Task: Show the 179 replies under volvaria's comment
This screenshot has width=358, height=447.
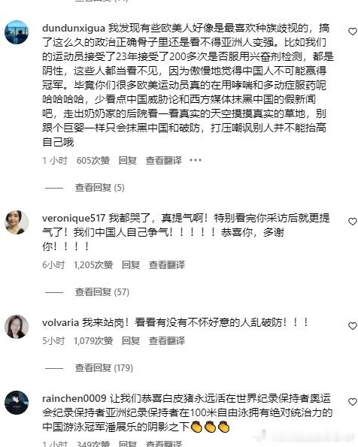Action: [x=104, y=368]
